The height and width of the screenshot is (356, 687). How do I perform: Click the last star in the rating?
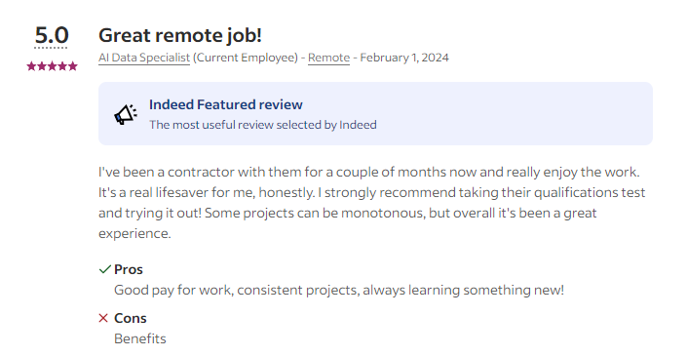coord(73,66)
